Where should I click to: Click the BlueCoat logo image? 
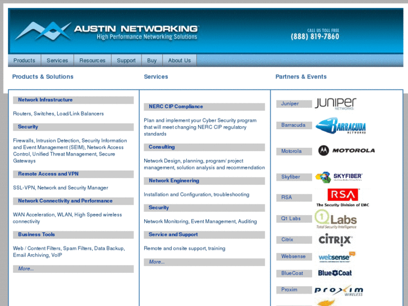click(x=335, y=273)
